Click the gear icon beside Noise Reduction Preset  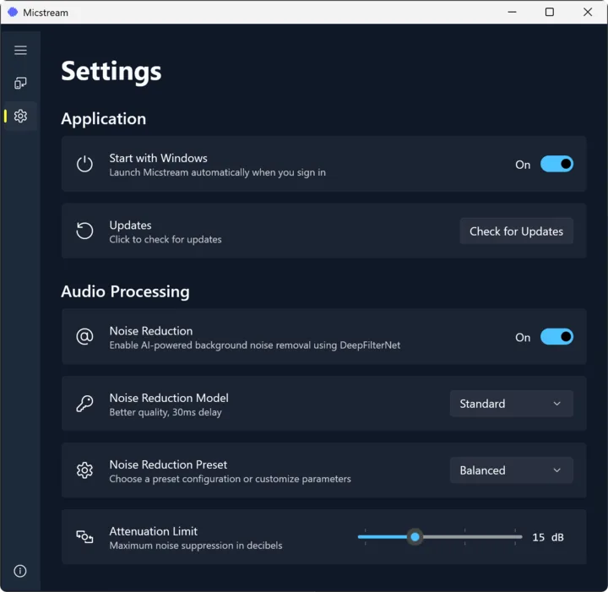point(84,470)
